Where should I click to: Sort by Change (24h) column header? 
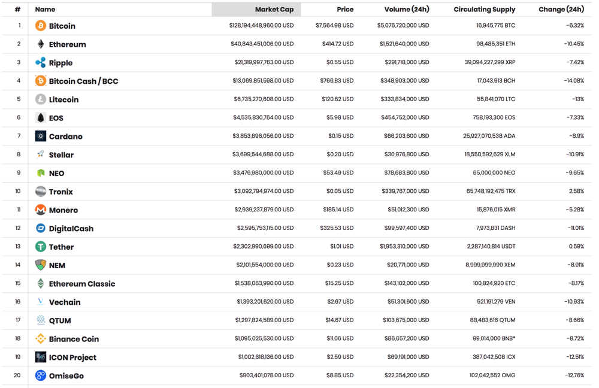[561, 10]
